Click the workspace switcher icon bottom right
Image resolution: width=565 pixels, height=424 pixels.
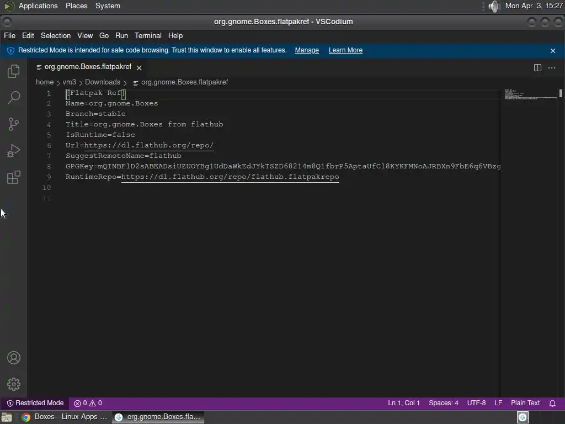click(x=523, y=417)
